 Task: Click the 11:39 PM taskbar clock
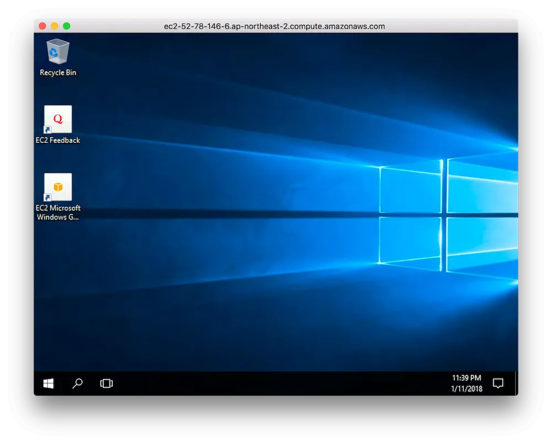click(466, 378)
